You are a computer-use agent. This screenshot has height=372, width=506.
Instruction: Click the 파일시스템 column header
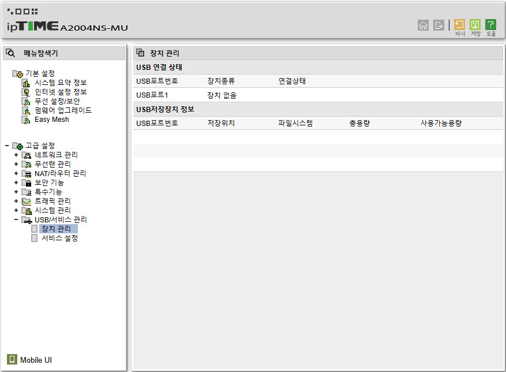click(x=295, y=123)
